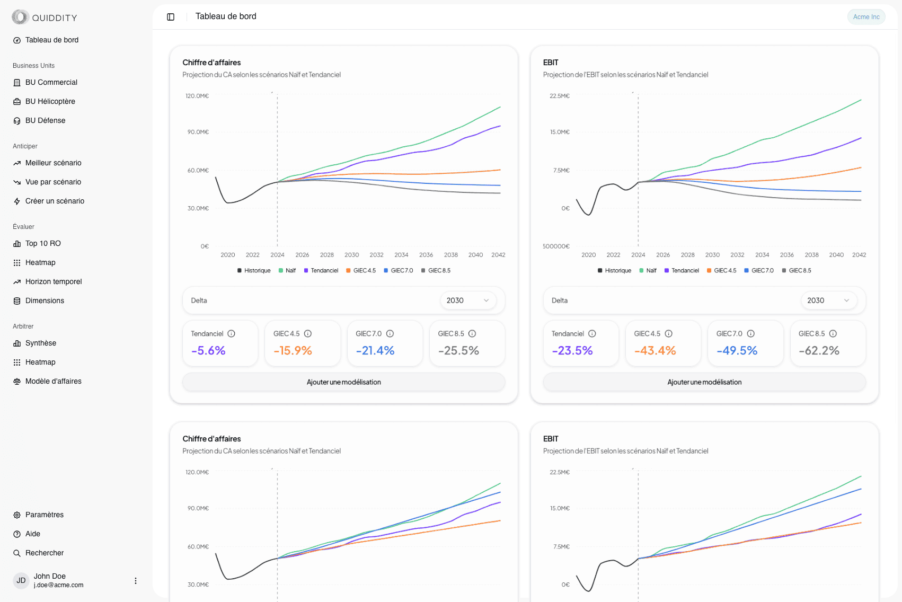Screen dimensions: 902x602
Task: Open Modèle d'affaires
Action: pyautogui.click(x=53, y=381)
